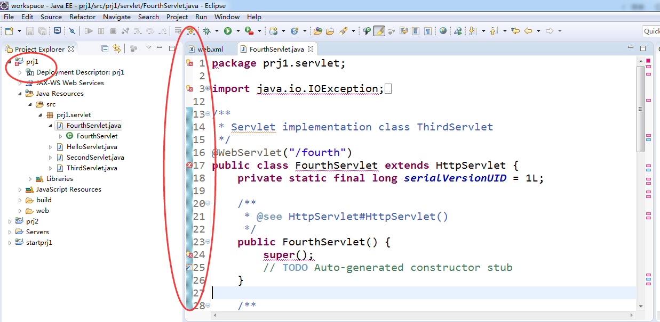Collapse the constructor fold at line 23
Image resolution: width=660 pixels, height=322 pixels.
point(208,242)
